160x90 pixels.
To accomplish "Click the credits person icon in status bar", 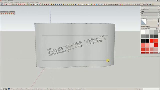I will pos(6,89).
